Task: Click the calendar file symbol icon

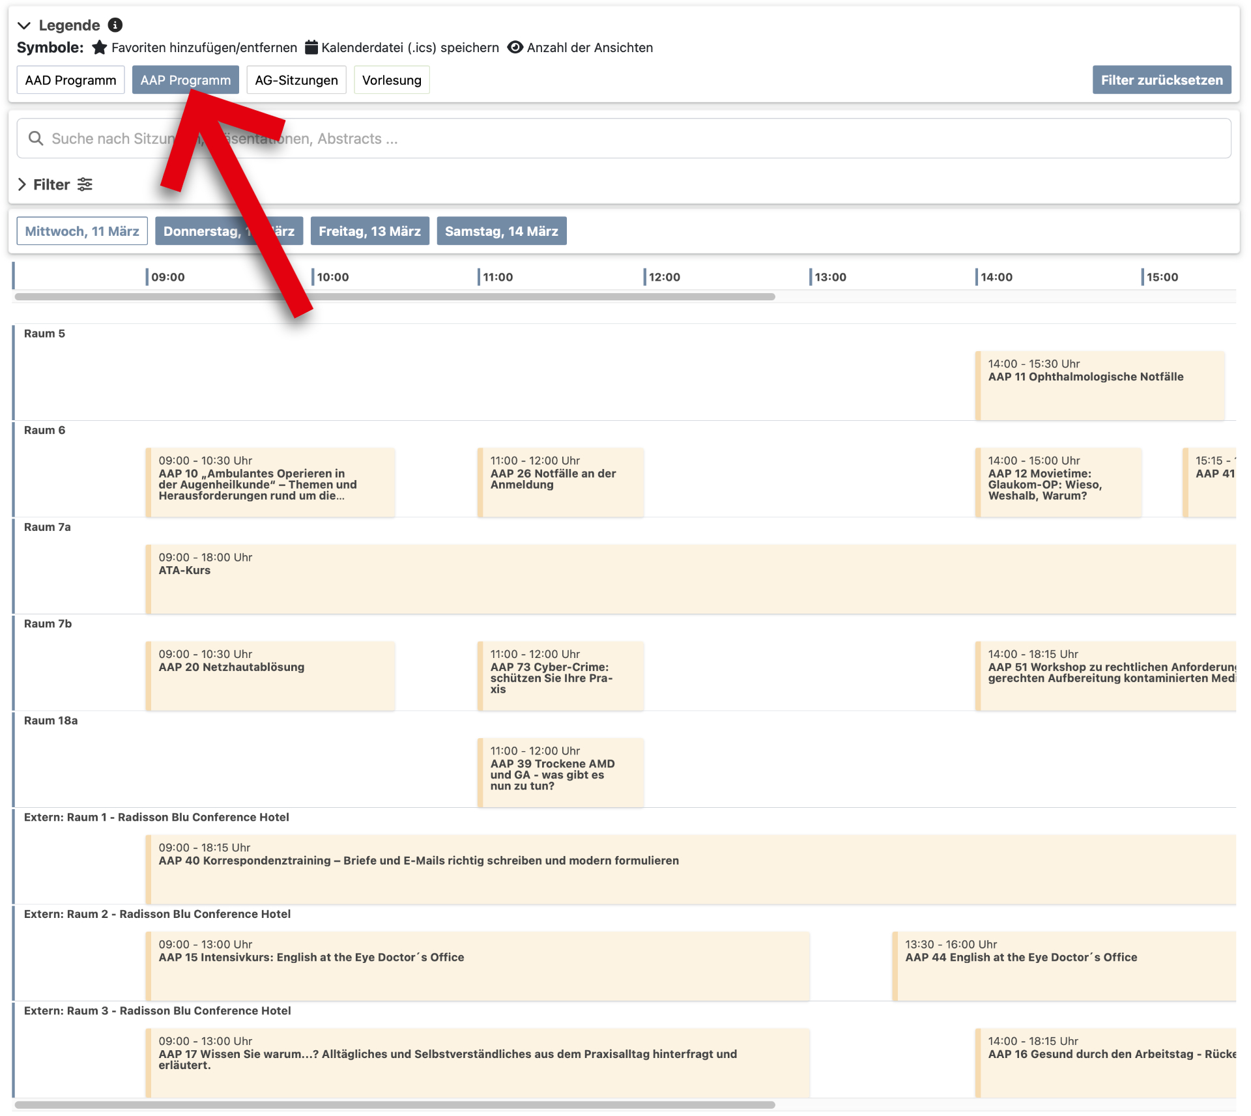Action: 311,48
